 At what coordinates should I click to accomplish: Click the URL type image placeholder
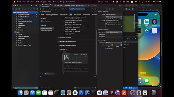(x=66, y=57)
